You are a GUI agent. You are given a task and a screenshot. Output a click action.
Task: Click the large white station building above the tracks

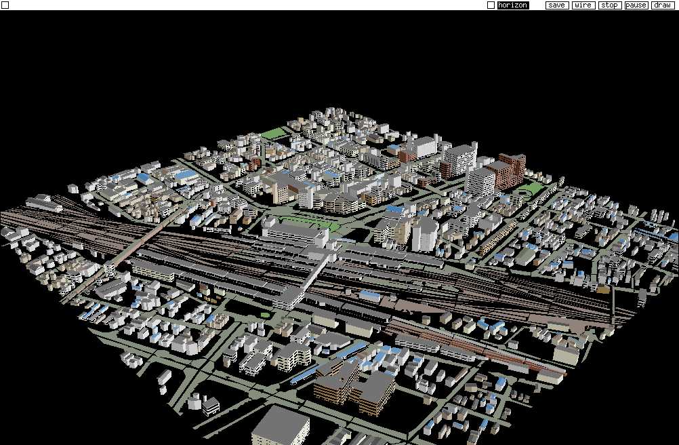(x=295, y=233)
